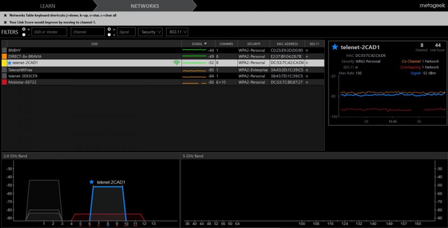Click the star icon in details panel

coord(335,47)
